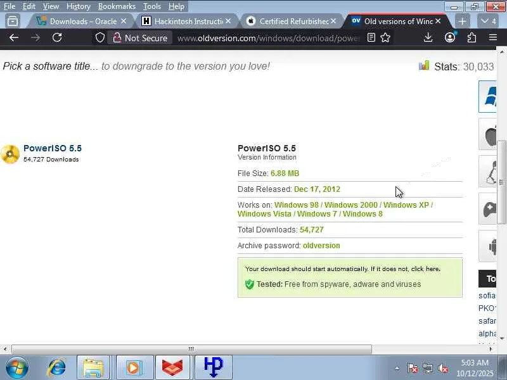Open the Tools menu

(152, 6)
